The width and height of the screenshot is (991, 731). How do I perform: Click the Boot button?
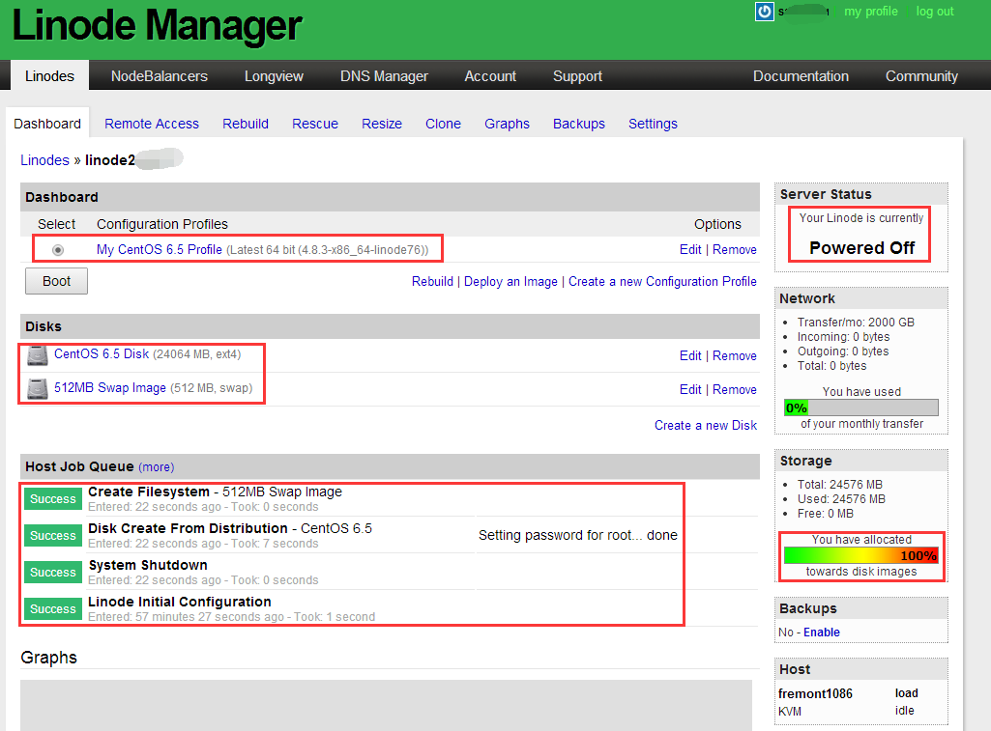coord(56,281)
